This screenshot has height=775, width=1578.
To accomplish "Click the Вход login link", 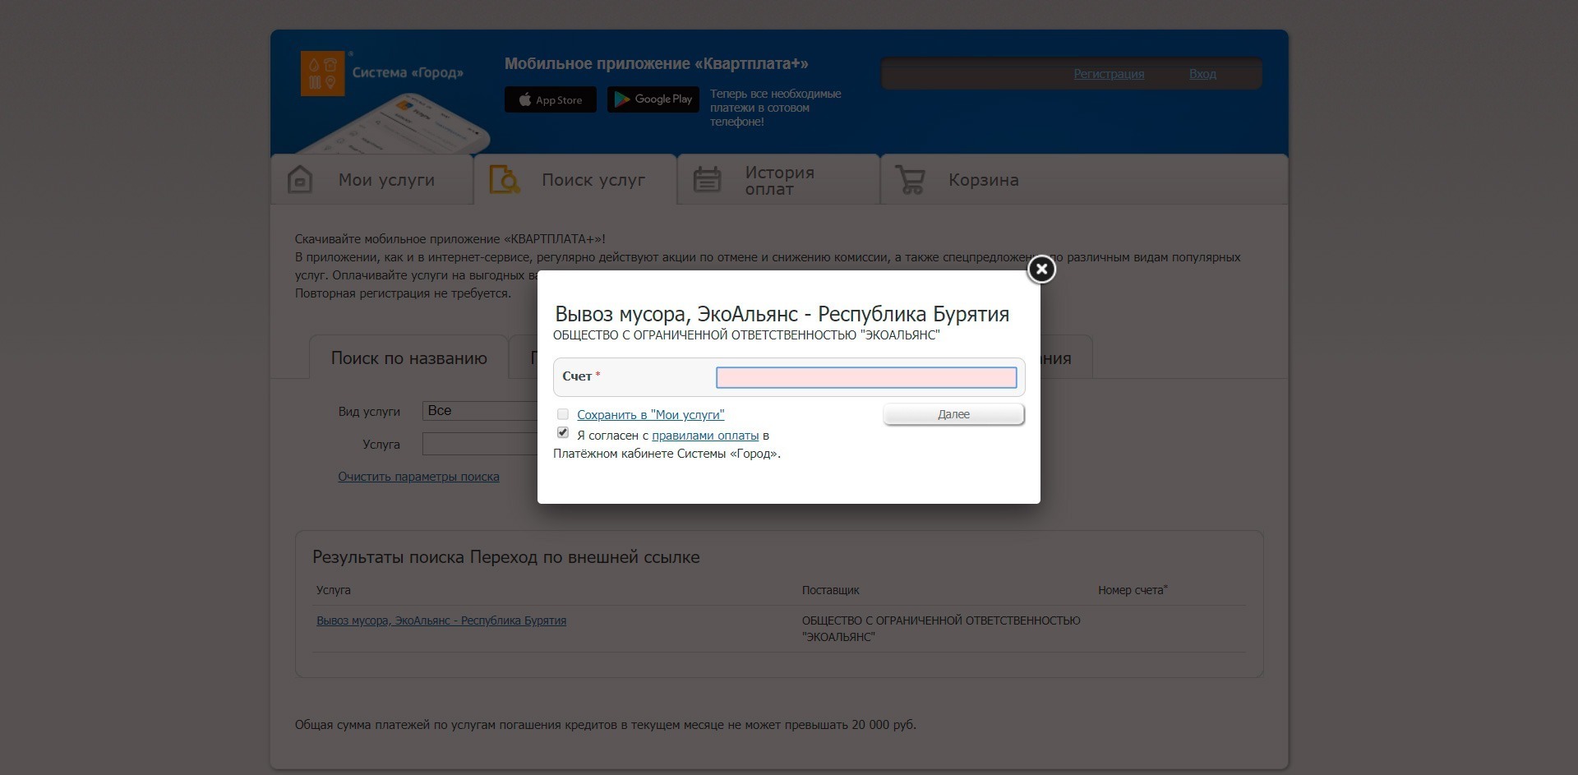I will tap(1202, 74).
